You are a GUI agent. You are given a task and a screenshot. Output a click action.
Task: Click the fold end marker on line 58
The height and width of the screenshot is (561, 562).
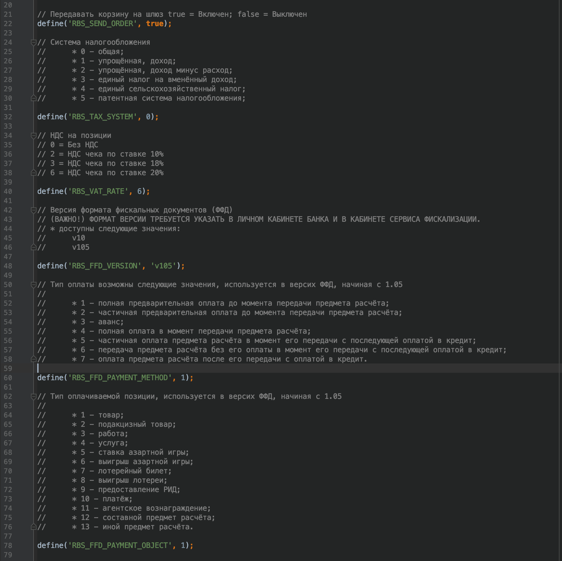(34, 359)
